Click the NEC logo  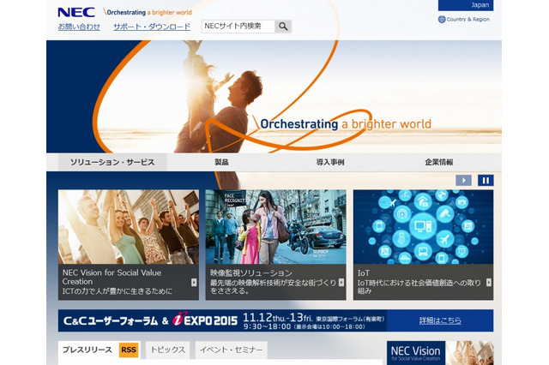[x=76, y=12]
